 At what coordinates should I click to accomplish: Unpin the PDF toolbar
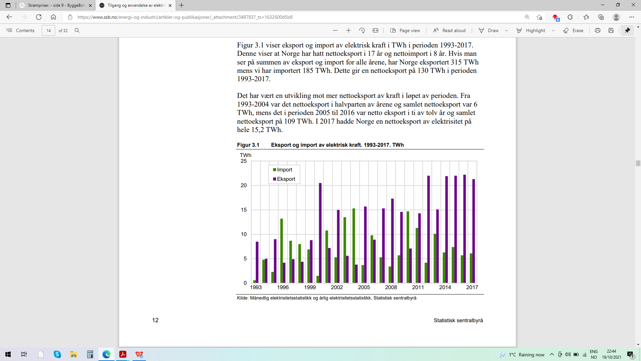tap(627, 30)
